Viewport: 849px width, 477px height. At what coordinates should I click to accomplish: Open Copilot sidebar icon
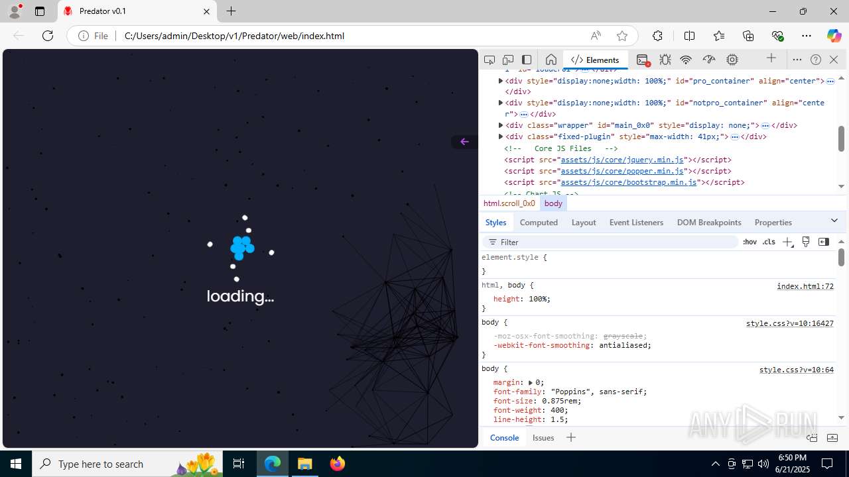834,36
